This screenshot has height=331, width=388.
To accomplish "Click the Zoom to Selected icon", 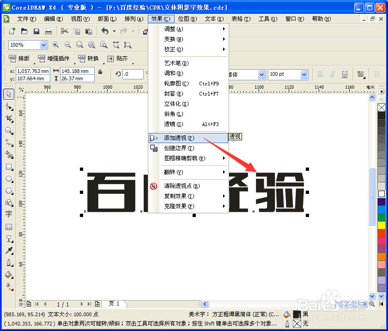I will (x=79, y=45).
